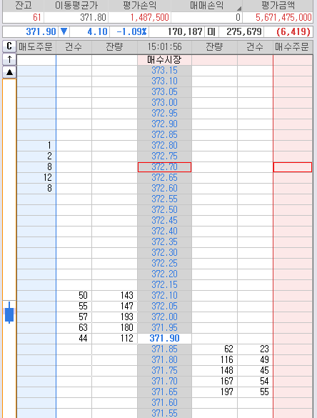This screenshot has width=317, height=418.
Task: Click current price 371.90 in the ladder
Action: click(x=164, y=338)
